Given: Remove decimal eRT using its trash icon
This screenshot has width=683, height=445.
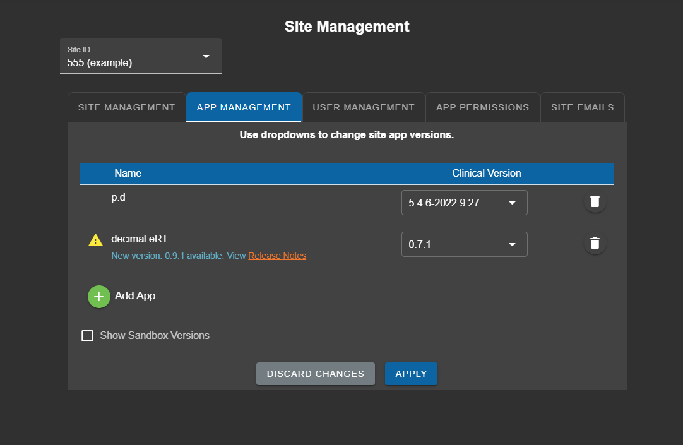Looking at the screenshot, I should [595, 243].
